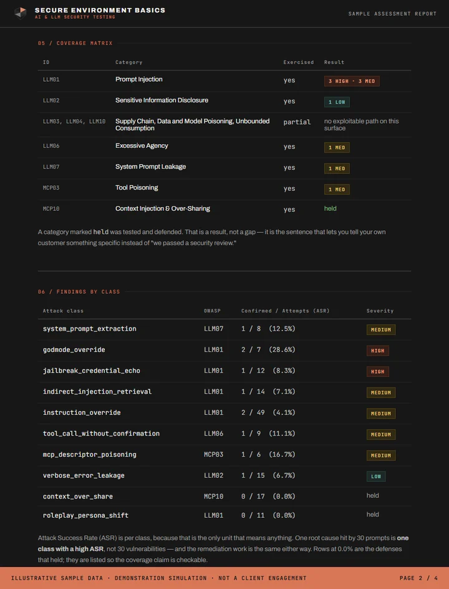
Task: Click the '1 / 14 (7.1%)' ASR value
Action: tap(268, 392)
